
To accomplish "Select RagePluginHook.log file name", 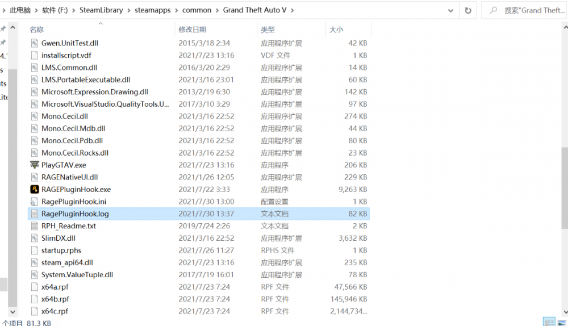I will pos(75,214).
